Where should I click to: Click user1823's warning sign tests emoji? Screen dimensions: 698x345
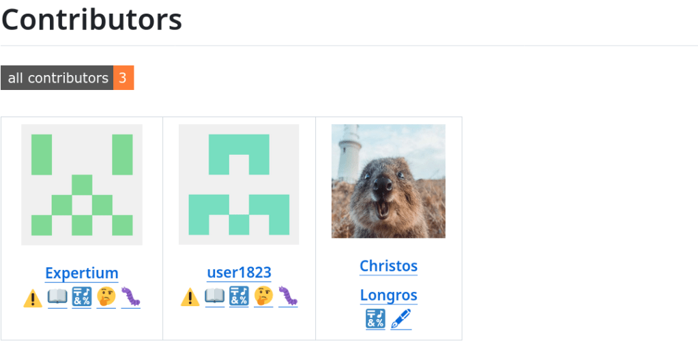(x=190, y=298)
